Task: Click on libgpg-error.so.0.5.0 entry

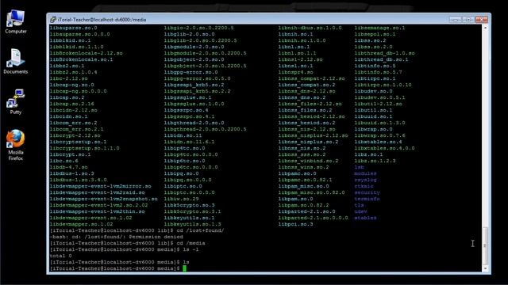Action: (197, 78)
